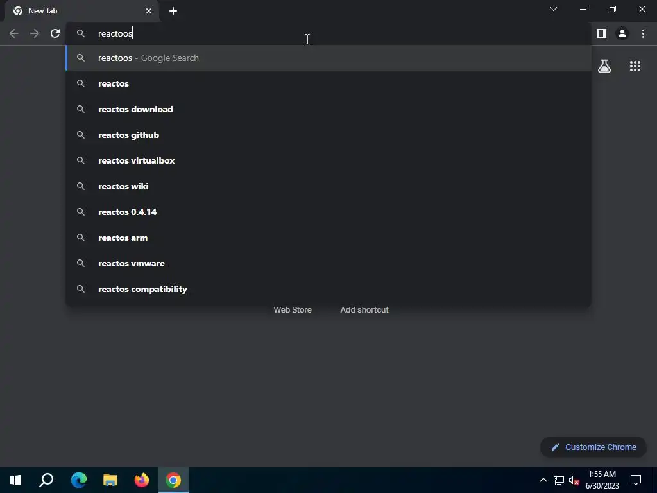Viewport: 657px width, 493px height.
Task: Choose 'reactoos - Google Search' suggestion
Action: (x=328, y=58)
